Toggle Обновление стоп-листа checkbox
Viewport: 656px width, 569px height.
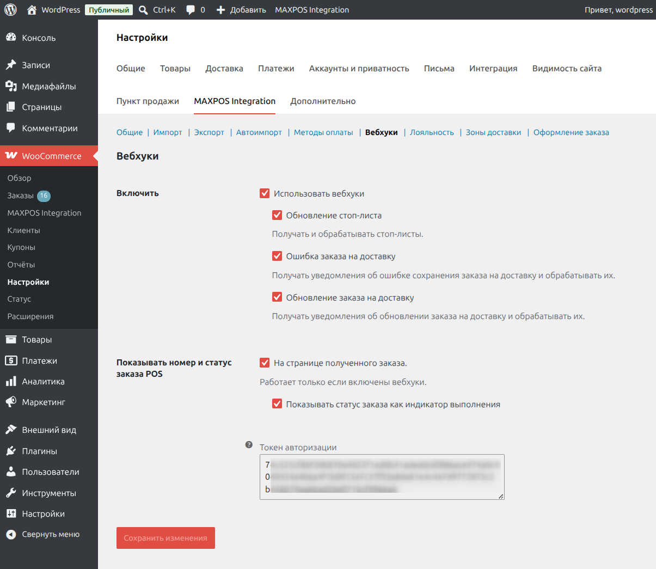tap(277, 215)
